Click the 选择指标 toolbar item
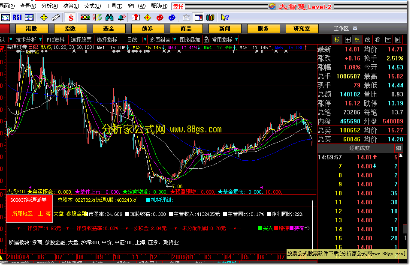The height and width of the screenshot is (266, 411). 107,39
